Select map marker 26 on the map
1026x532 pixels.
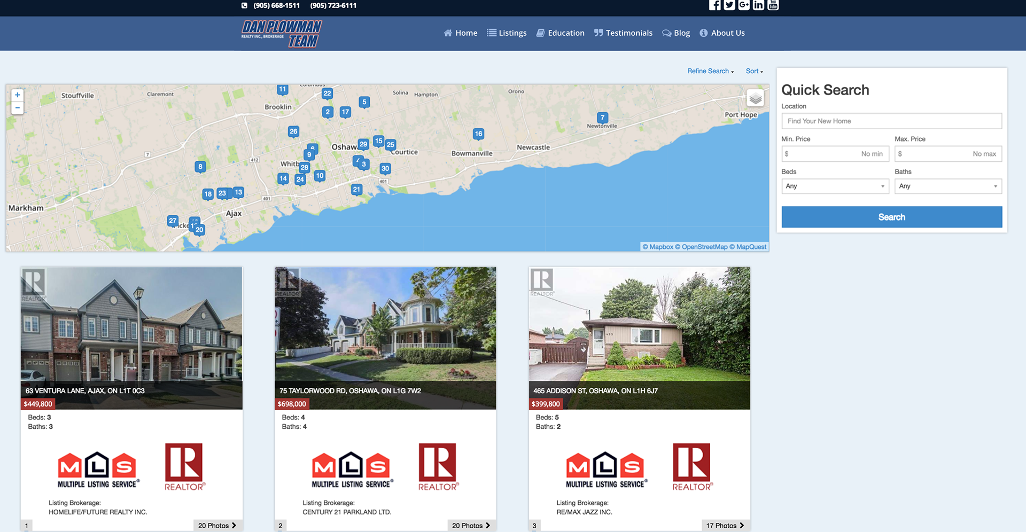click(293, 131)
